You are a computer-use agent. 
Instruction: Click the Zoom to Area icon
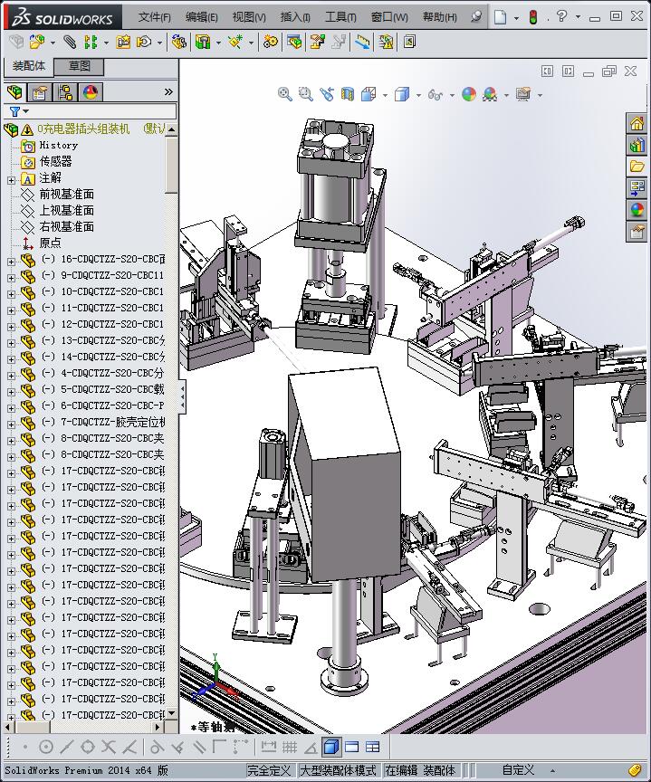coord(306,94)
